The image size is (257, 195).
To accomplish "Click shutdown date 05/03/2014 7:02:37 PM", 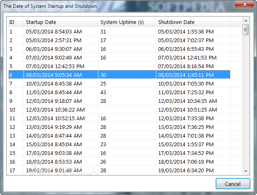I will coord(186,40).
